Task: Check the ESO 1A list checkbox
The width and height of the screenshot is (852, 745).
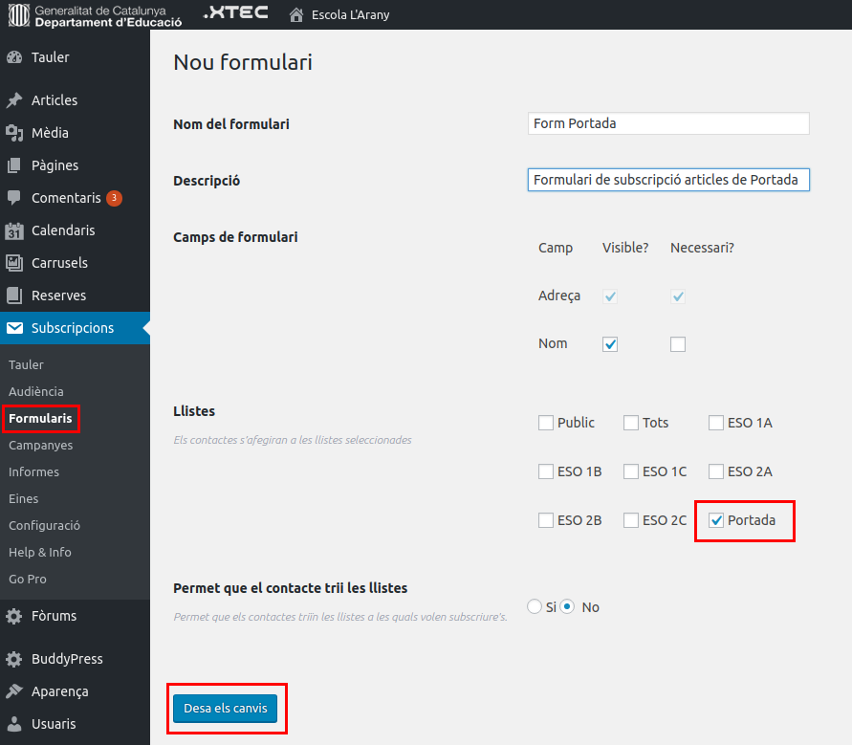Action: coord(716,423)
